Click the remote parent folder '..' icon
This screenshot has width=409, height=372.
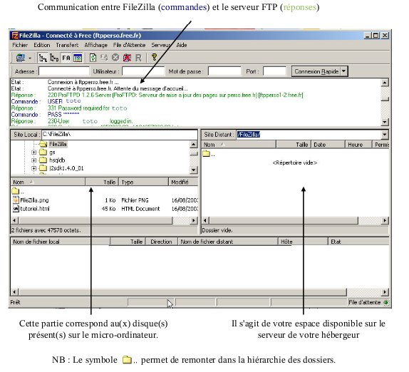point(207,153)
